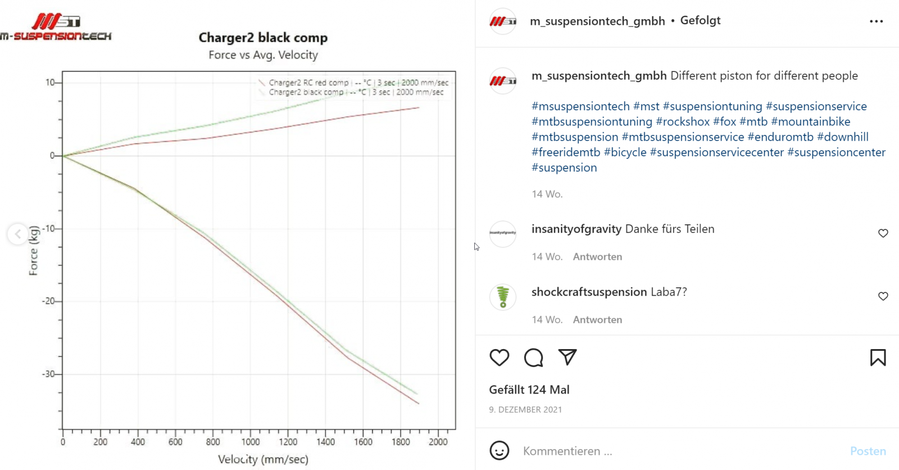Reply to shockcraftsuspension's comment via Antworten
Image resolution: width=899 pixels, height=470 pixels.
(x=597, y=320)
